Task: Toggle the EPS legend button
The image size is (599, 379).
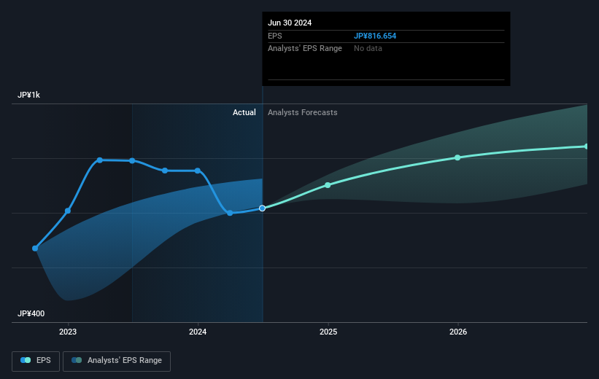Action: pyautogui.click(x=36, y=361)
